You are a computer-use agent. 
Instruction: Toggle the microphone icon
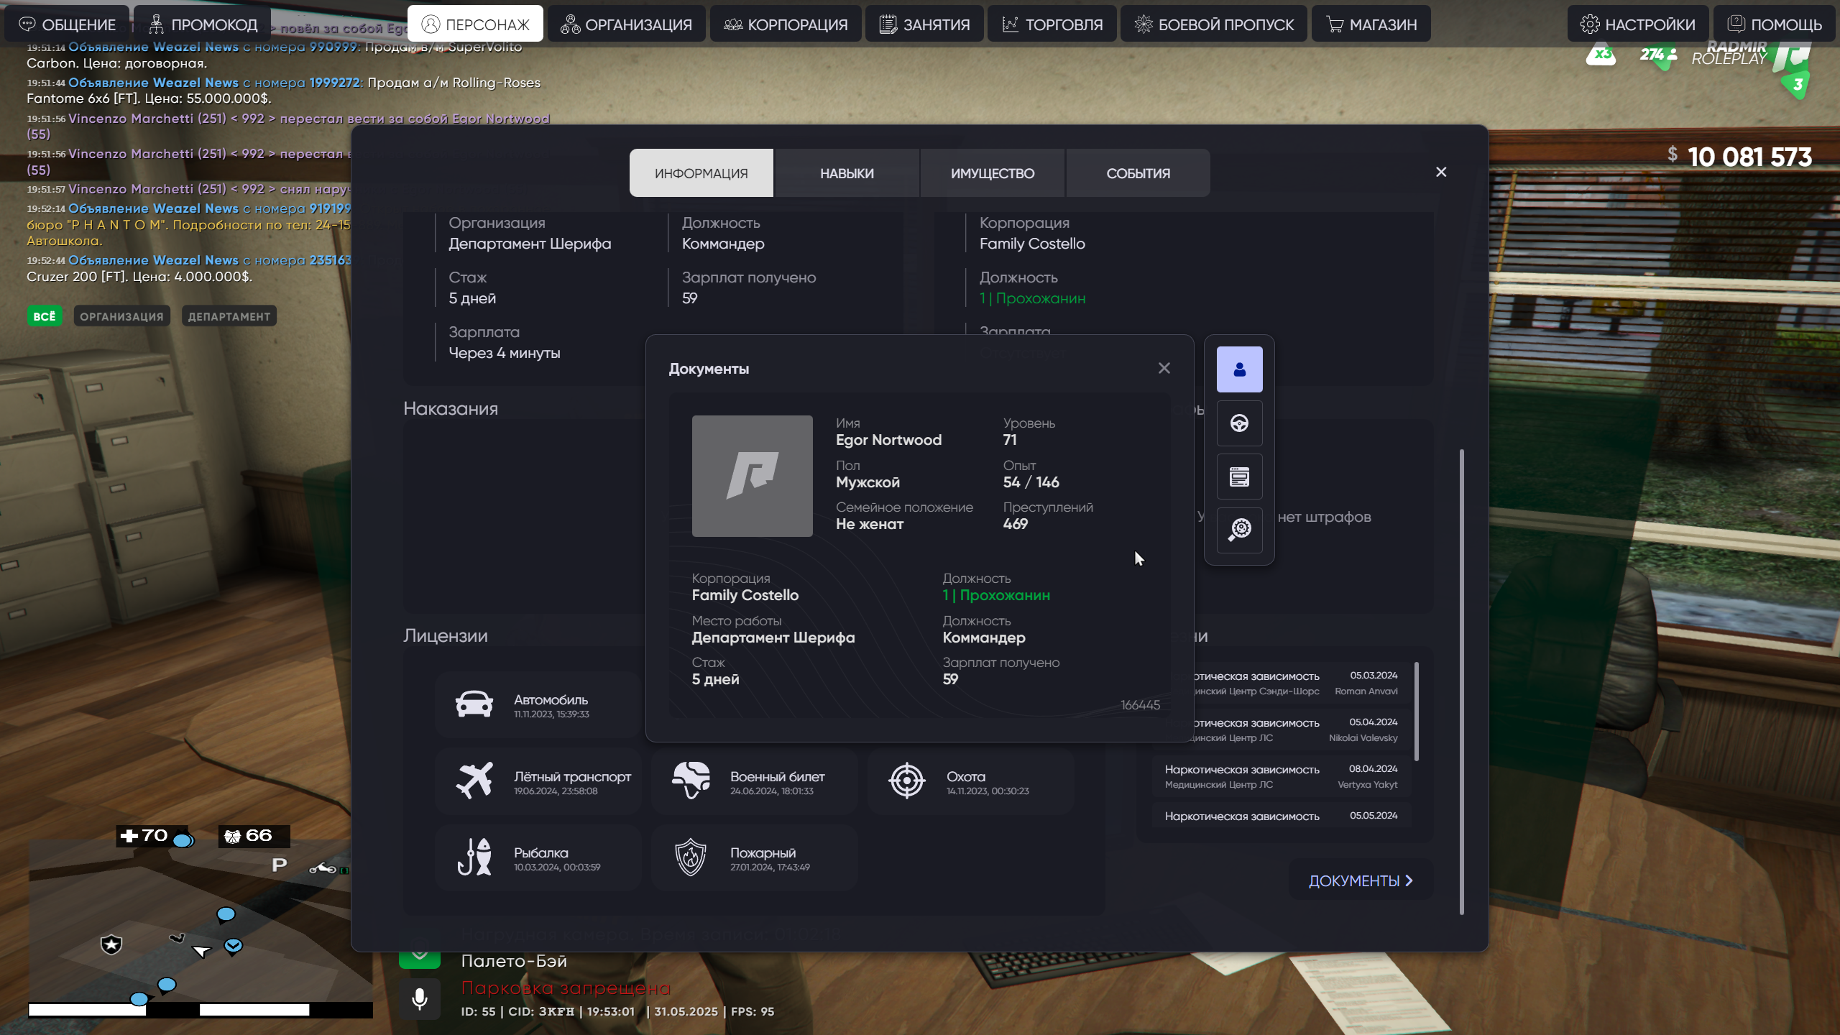[420, 999]
